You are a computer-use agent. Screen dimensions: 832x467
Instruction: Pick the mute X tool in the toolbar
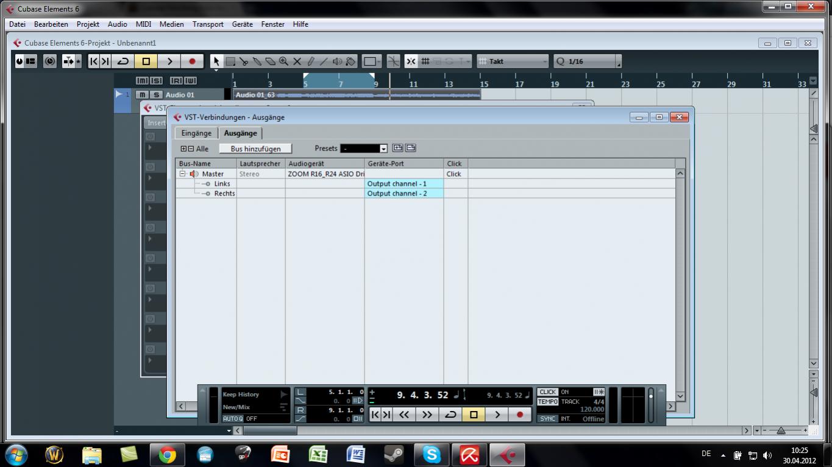(297, 61)
